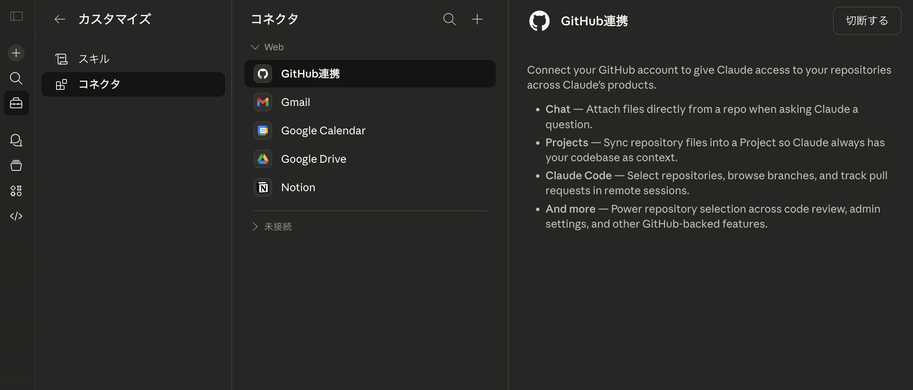Viewport: 913px width, 390px height.
Task: Toggle the sidebar panel icon
Action: tap(16, 16)
